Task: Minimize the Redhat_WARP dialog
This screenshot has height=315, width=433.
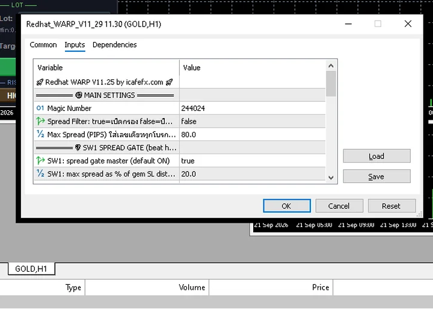Action: (x=348, y=24)
